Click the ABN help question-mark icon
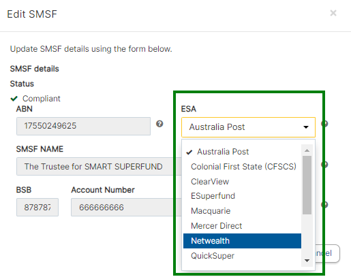Screen dimensions: 351x277 pos(159,124)
